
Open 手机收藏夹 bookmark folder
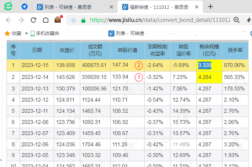click(45, 33)
